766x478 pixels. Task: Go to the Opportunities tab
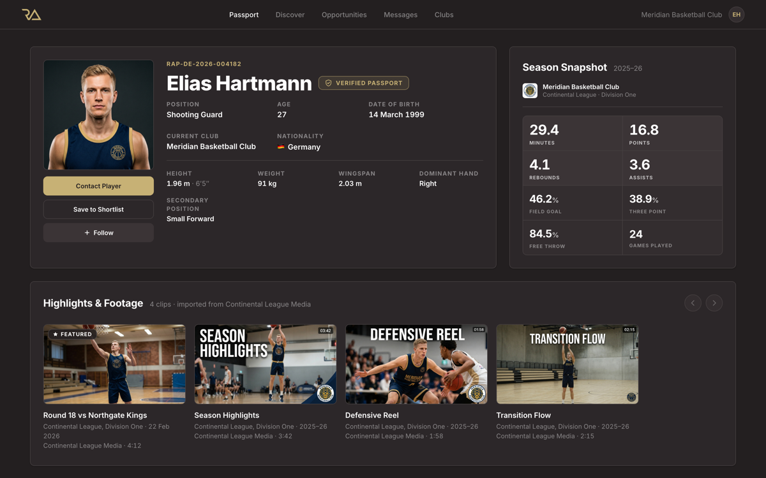344,15
